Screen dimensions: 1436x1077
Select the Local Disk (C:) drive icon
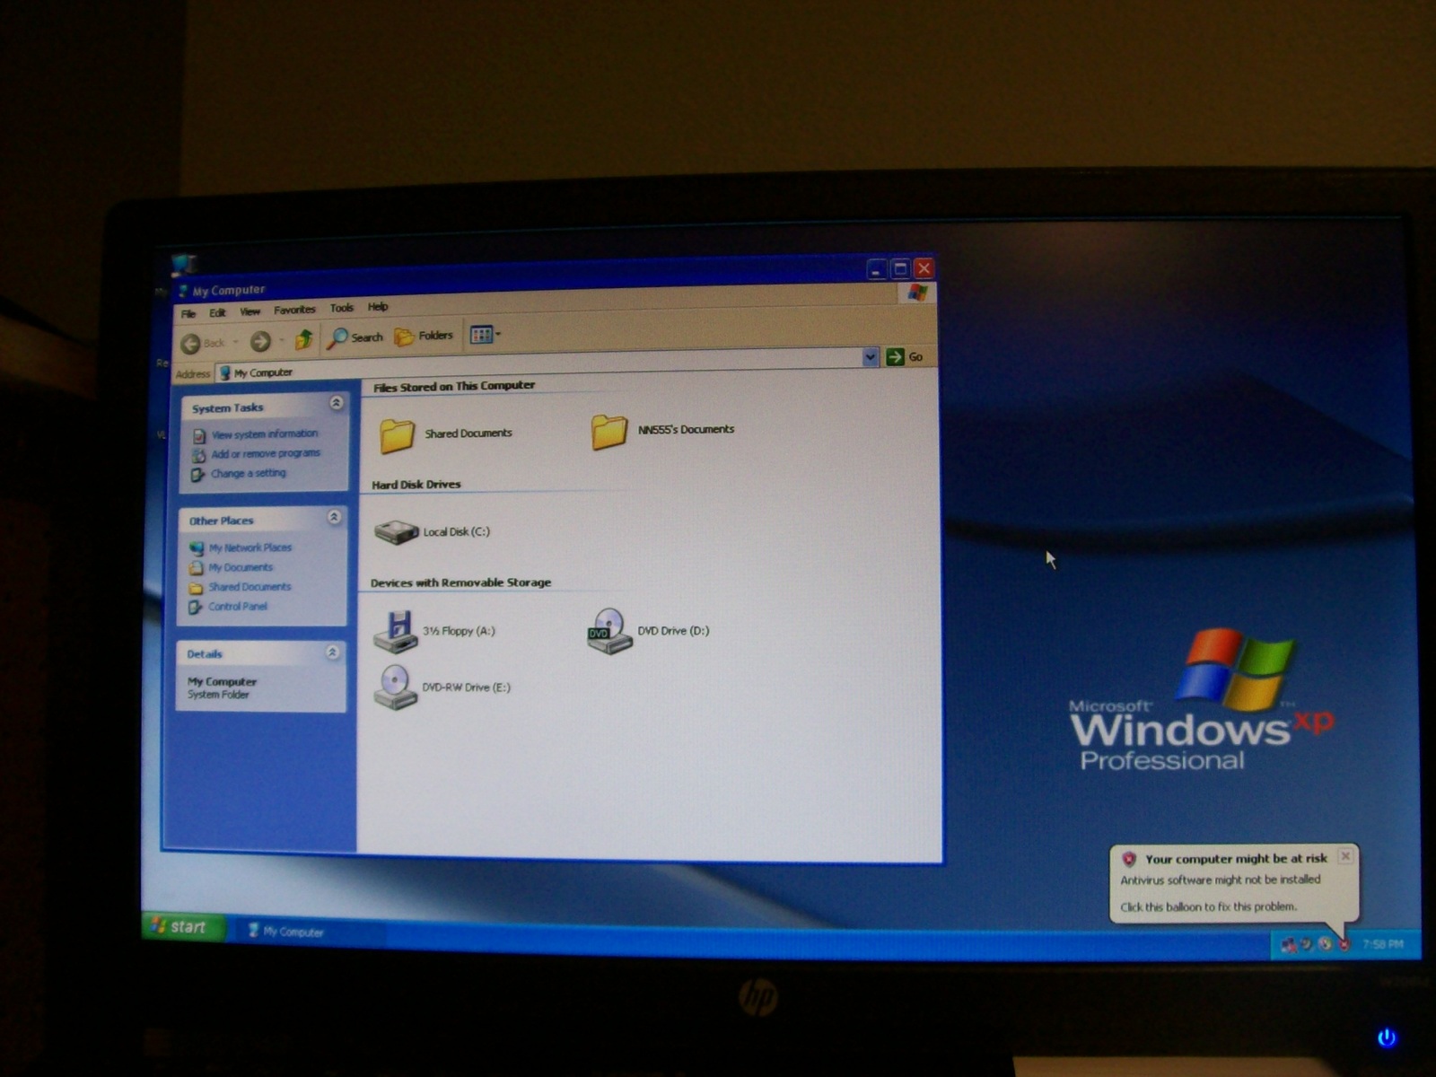(397, 532)
